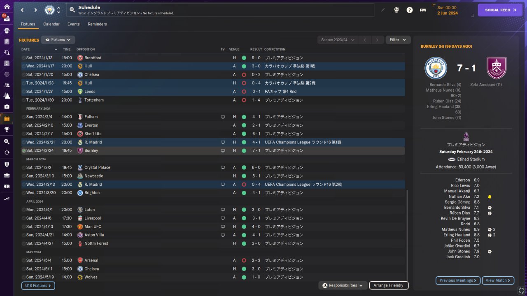
Task: Open the Staff people icon in sidebar
Action: point(7,85)
